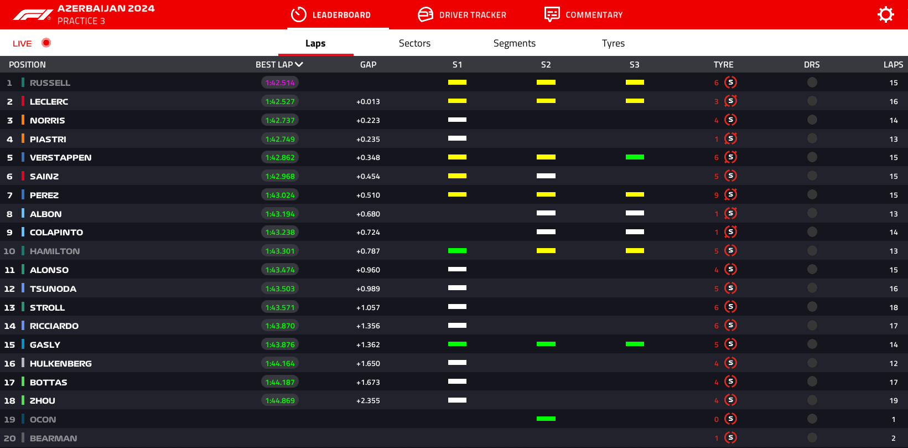Viewport: 908px width, 448px height.
Task: Click Hulkenberg's soft tyre icon
Action: coord(731,363)
